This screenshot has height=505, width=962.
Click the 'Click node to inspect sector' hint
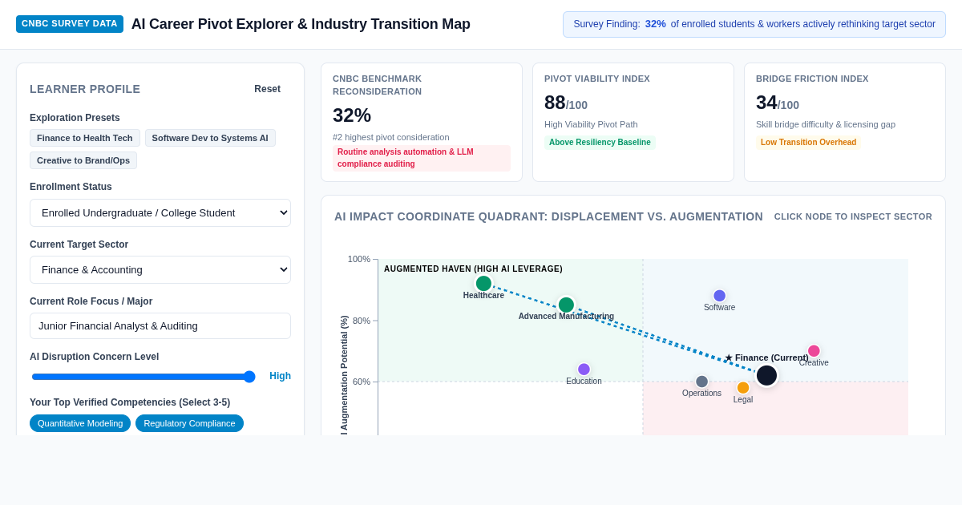click(853, 216)
